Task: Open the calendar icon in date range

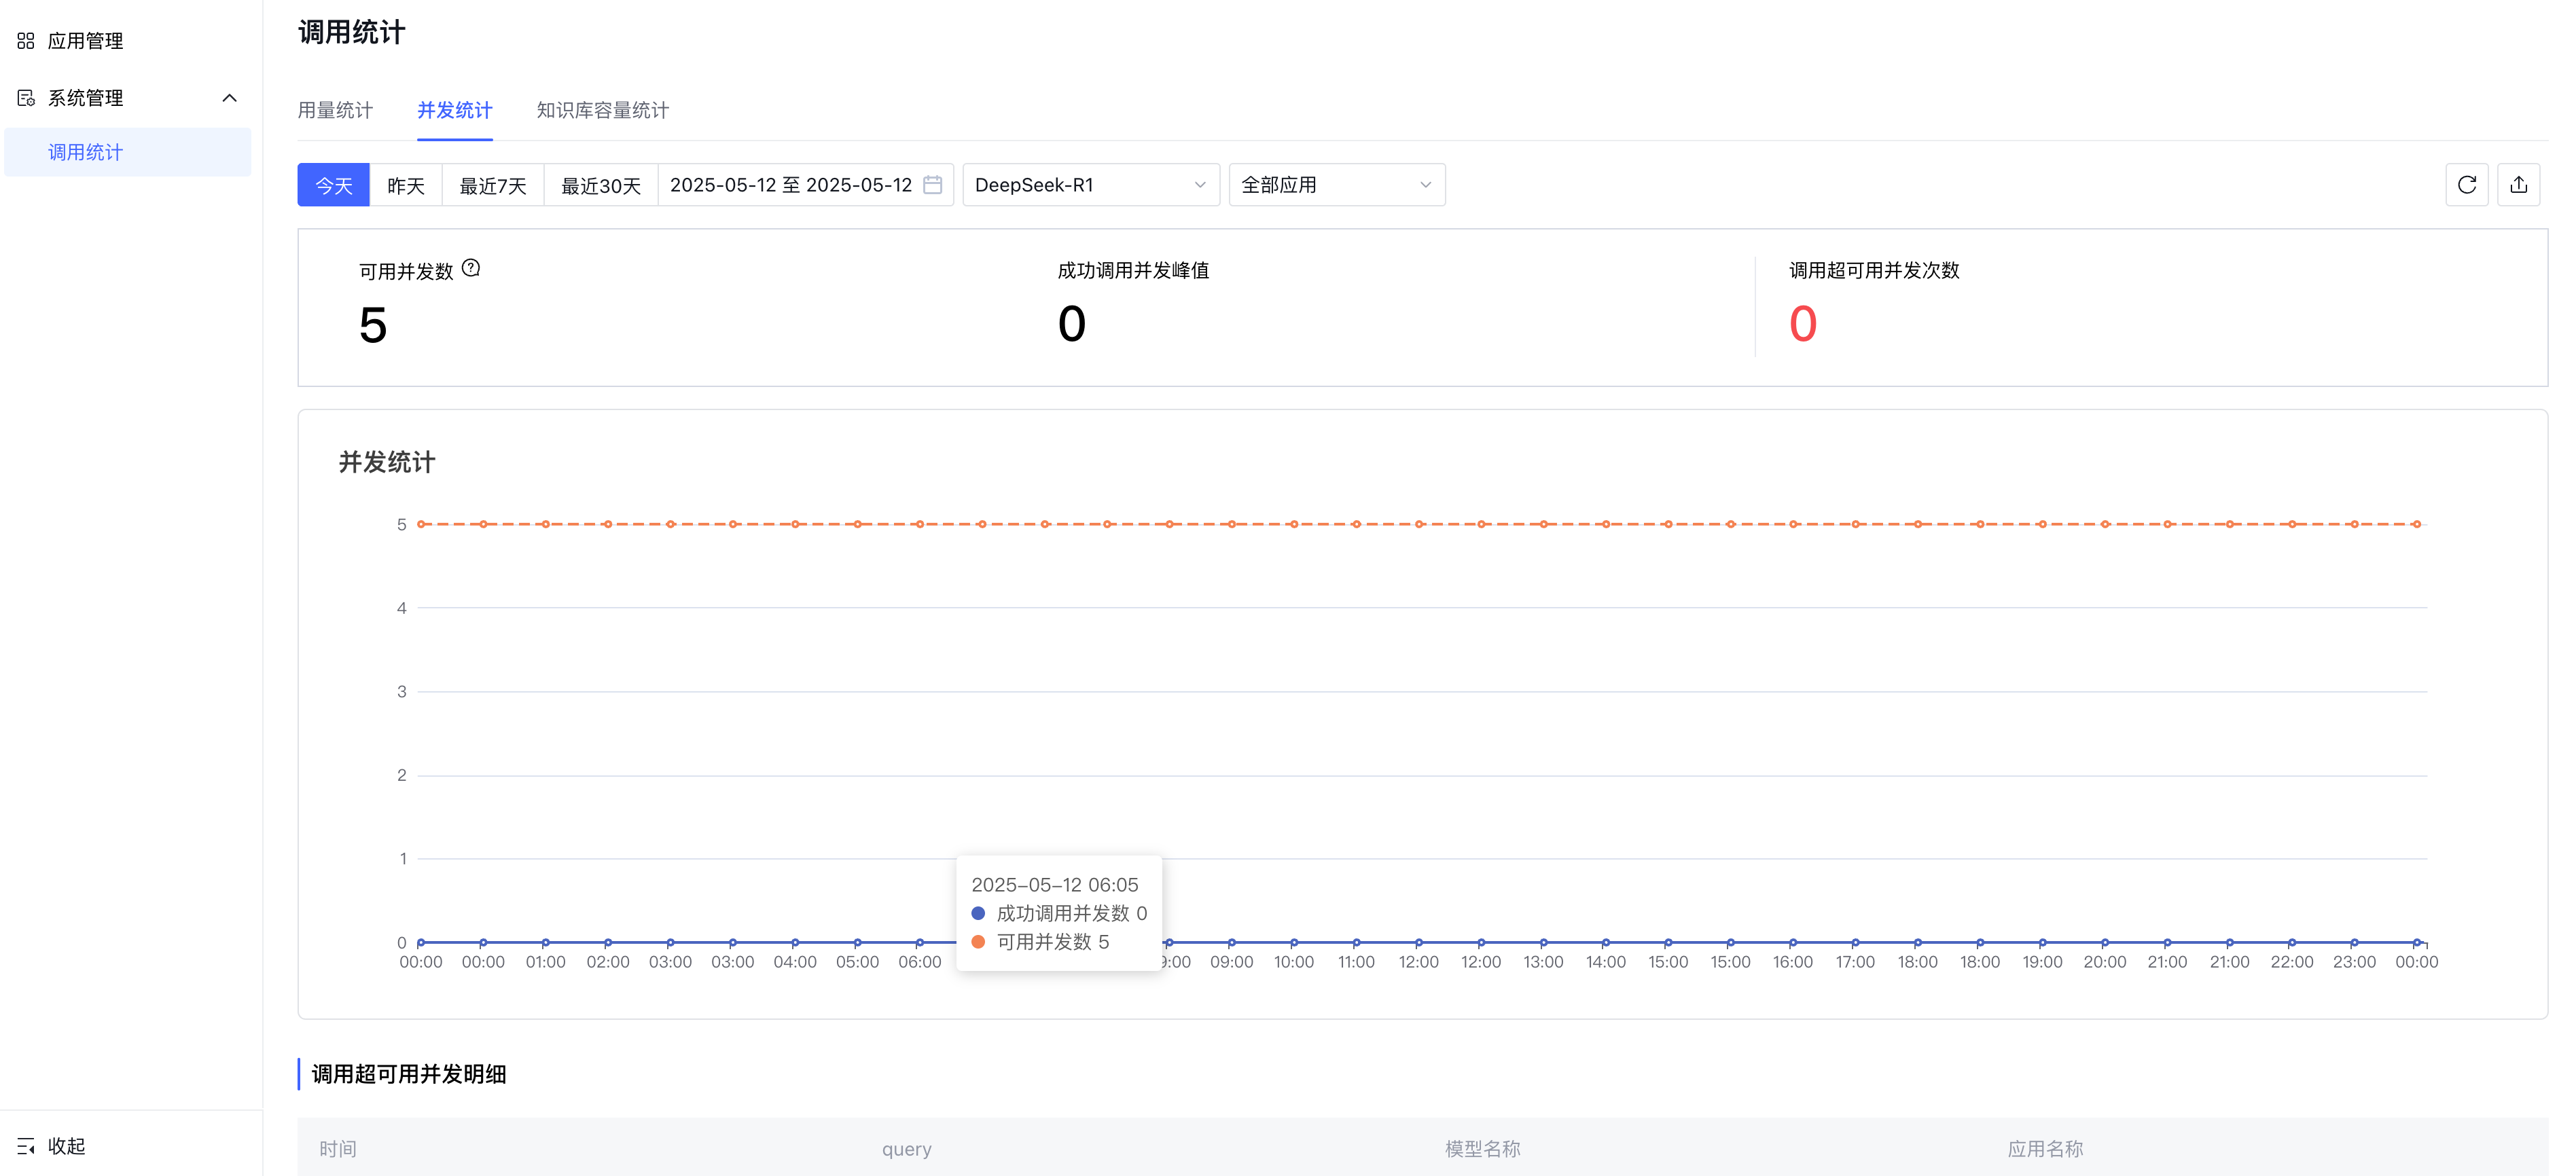Action: click(932, 185)
